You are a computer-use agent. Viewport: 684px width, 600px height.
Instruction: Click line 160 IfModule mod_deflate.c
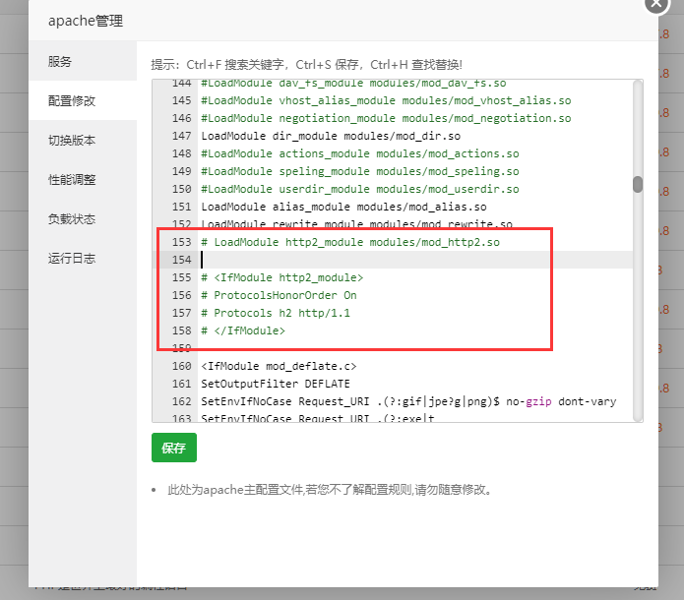279,366
